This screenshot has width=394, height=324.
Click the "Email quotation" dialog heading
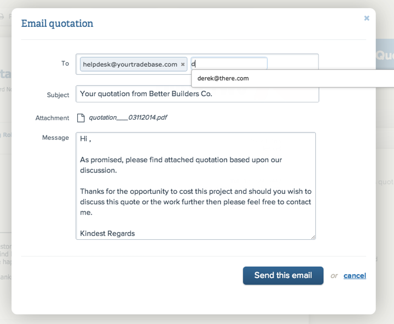point(57,23)
